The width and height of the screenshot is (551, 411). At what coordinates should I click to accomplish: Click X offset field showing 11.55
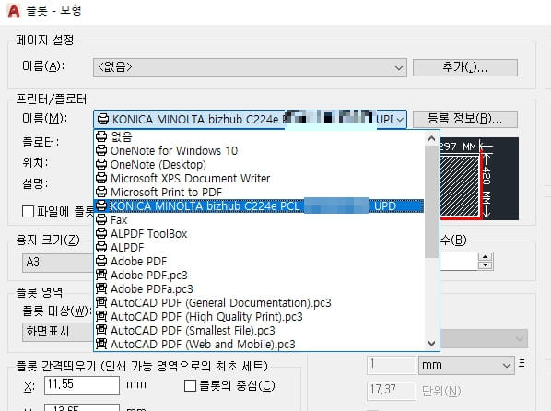pyautogui.click(x=82, y=385)
